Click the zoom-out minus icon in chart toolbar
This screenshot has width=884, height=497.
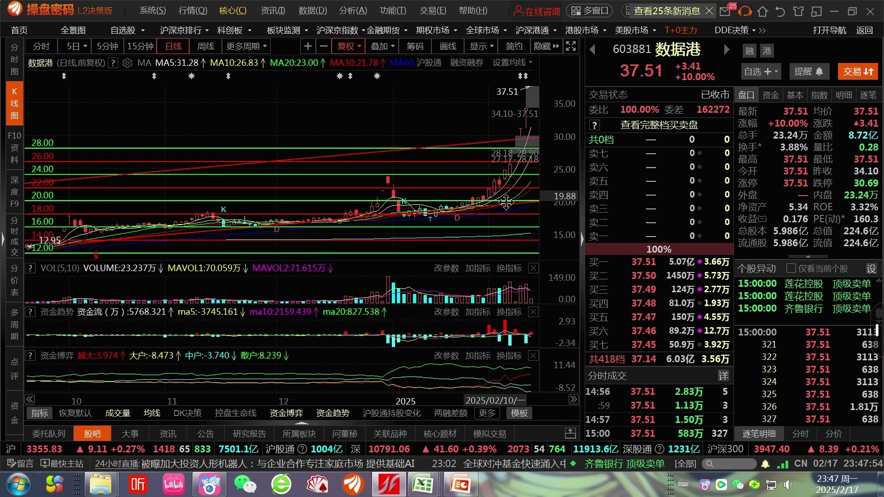pos(323,46)
